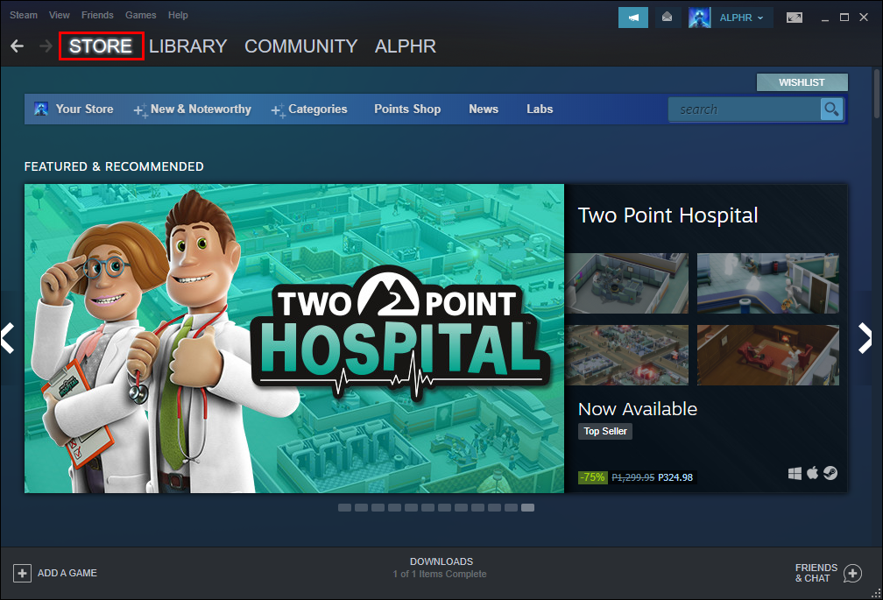Click the SteamOS platform icon

(830, 473)
